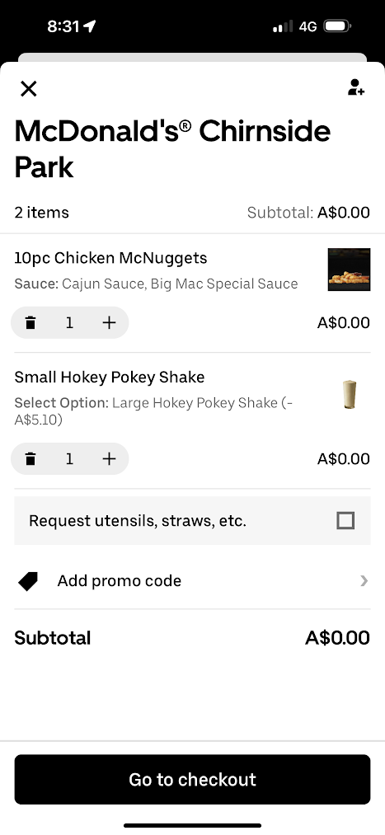Open the Chicken McNuggets item thumbnail

pyautogui.click(x=349, y=270)
